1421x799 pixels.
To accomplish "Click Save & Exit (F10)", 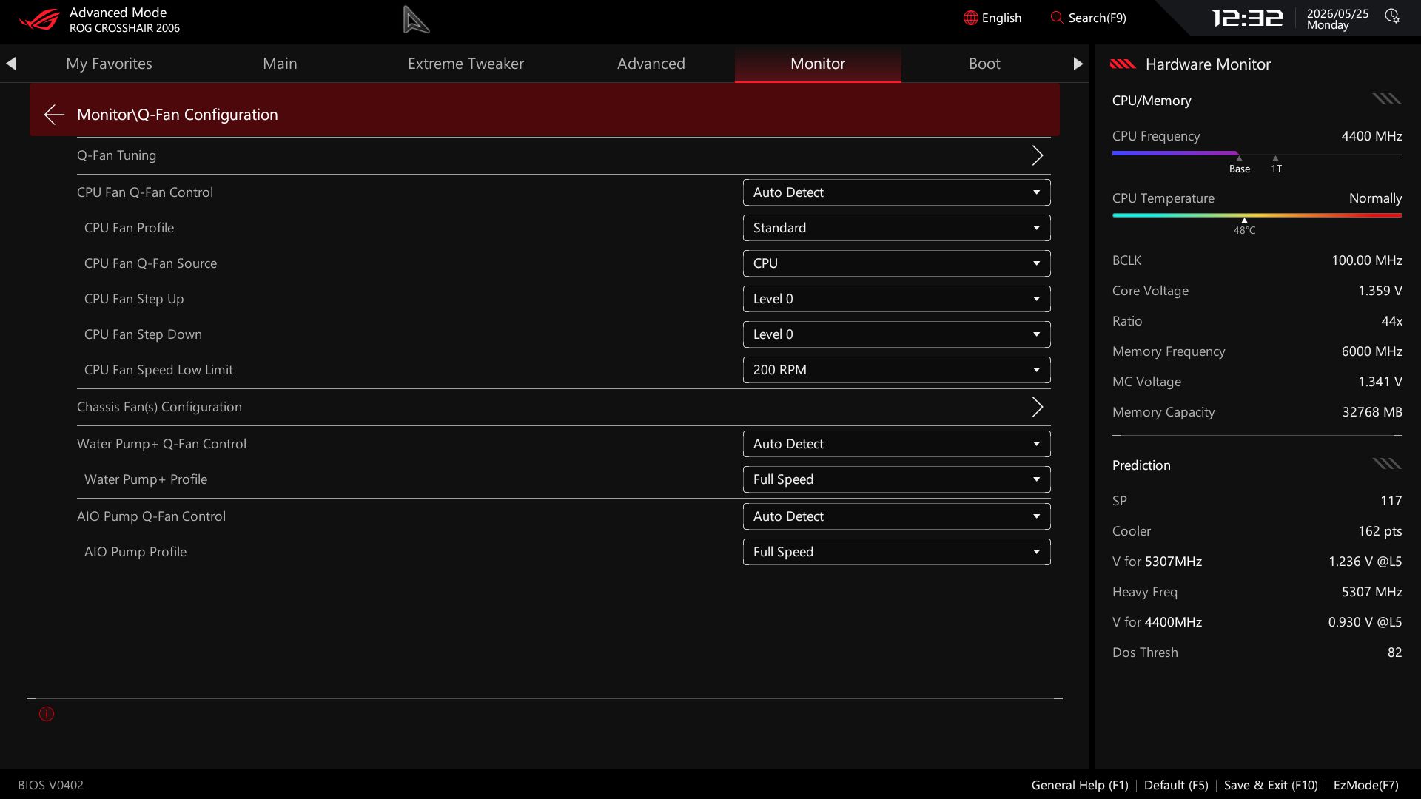I will point(1271,785).
